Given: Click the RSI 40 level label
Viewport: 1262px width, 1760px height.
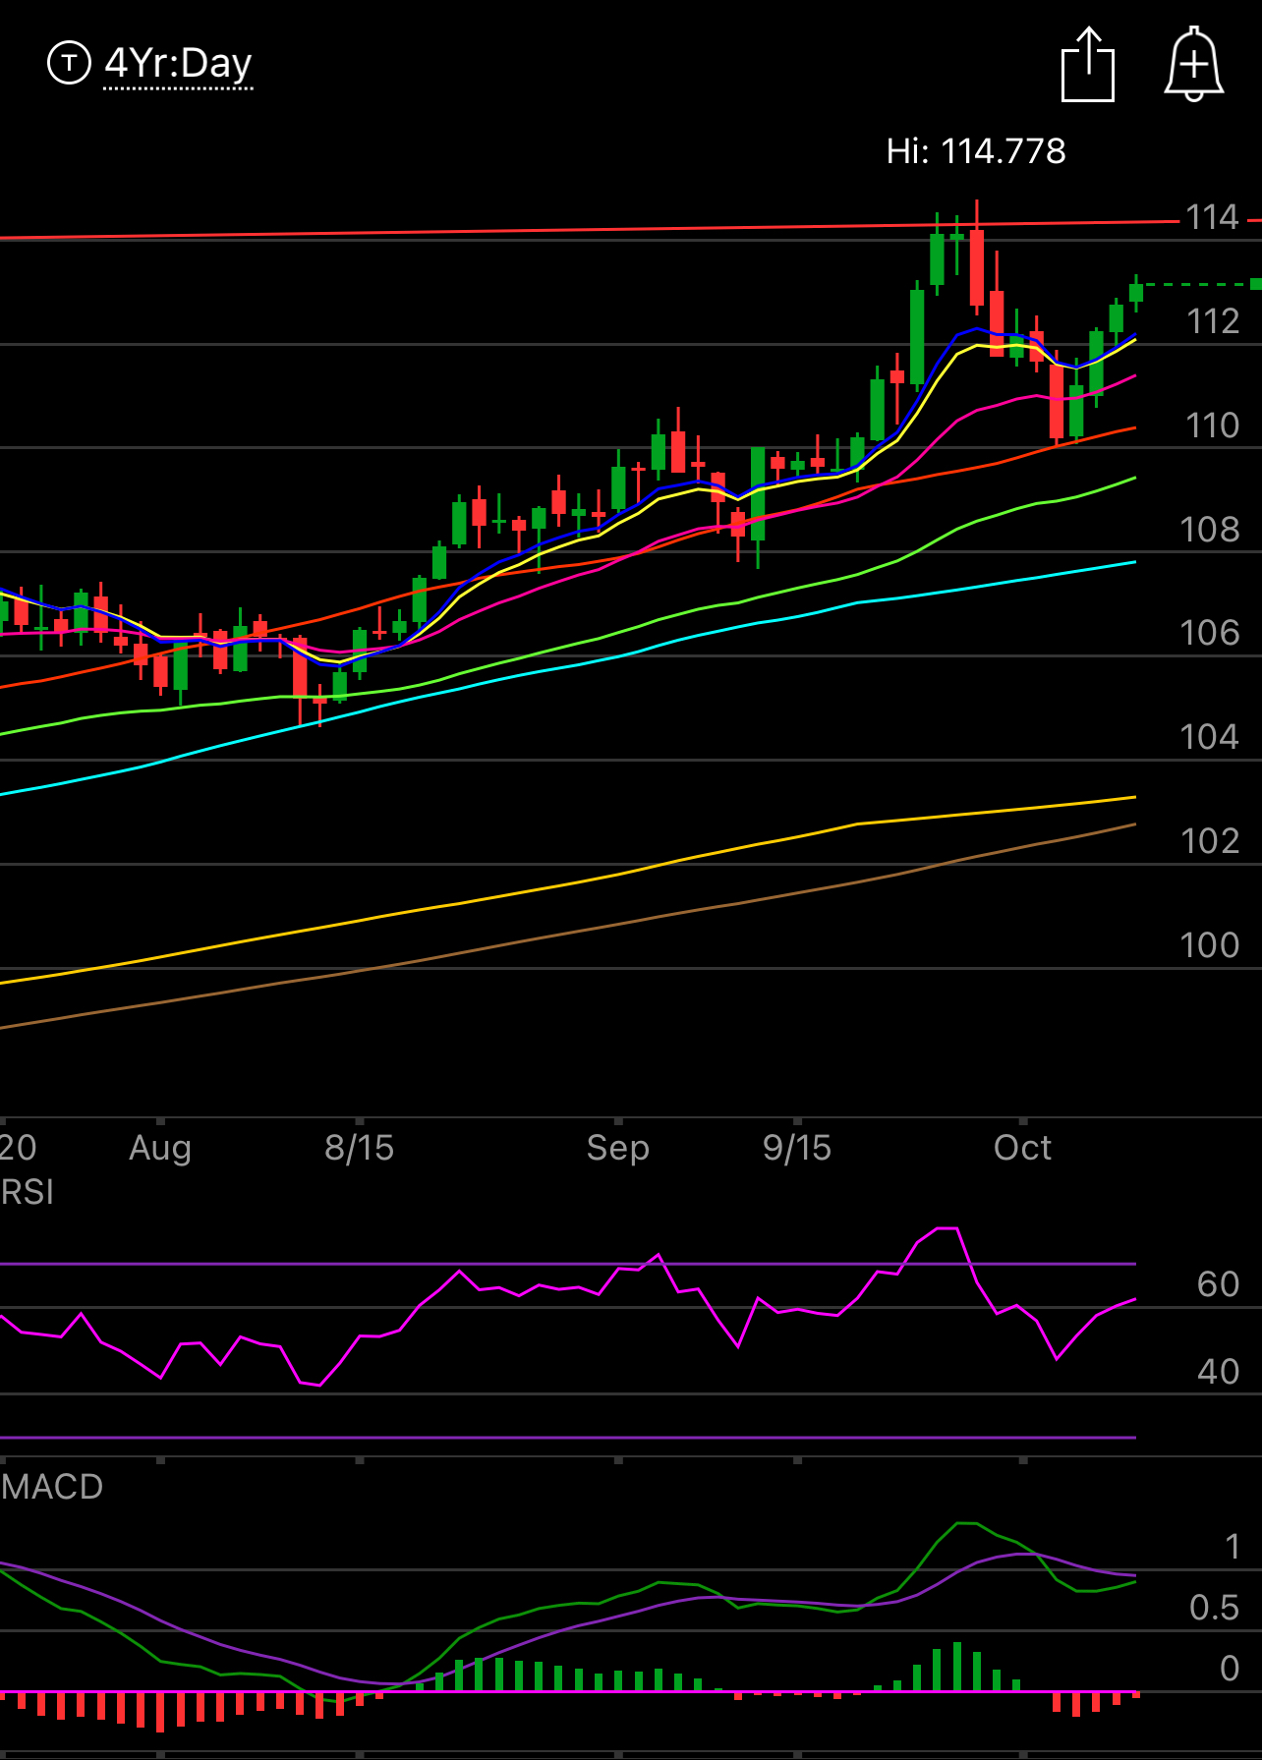Looking at the screenshot, I should [x=1218, y=1372].
